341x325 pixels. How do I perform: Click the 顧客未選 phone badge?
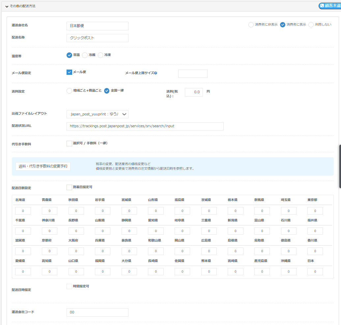329,6
